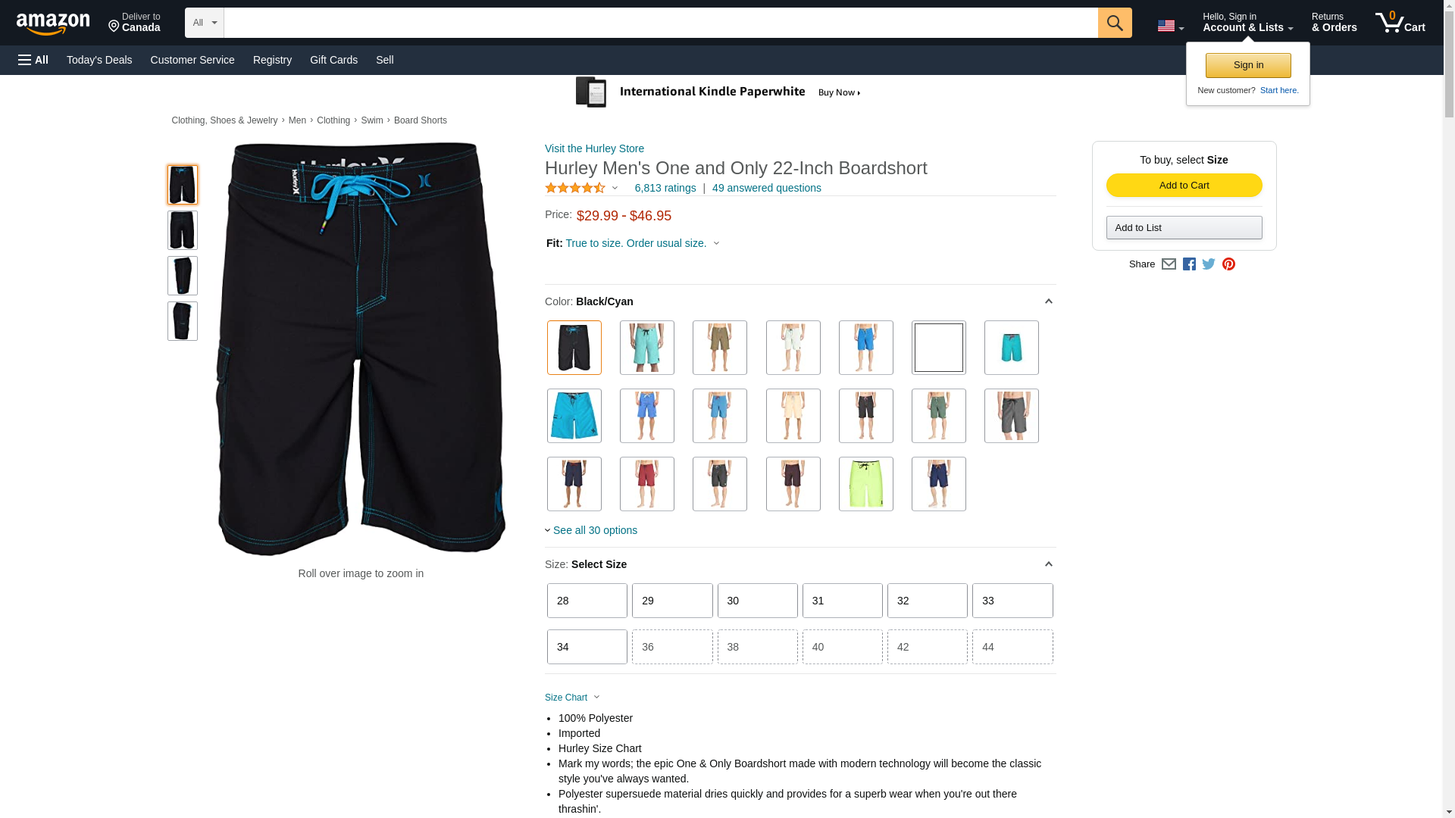Choose size 34 option

(x=587, y=647)
